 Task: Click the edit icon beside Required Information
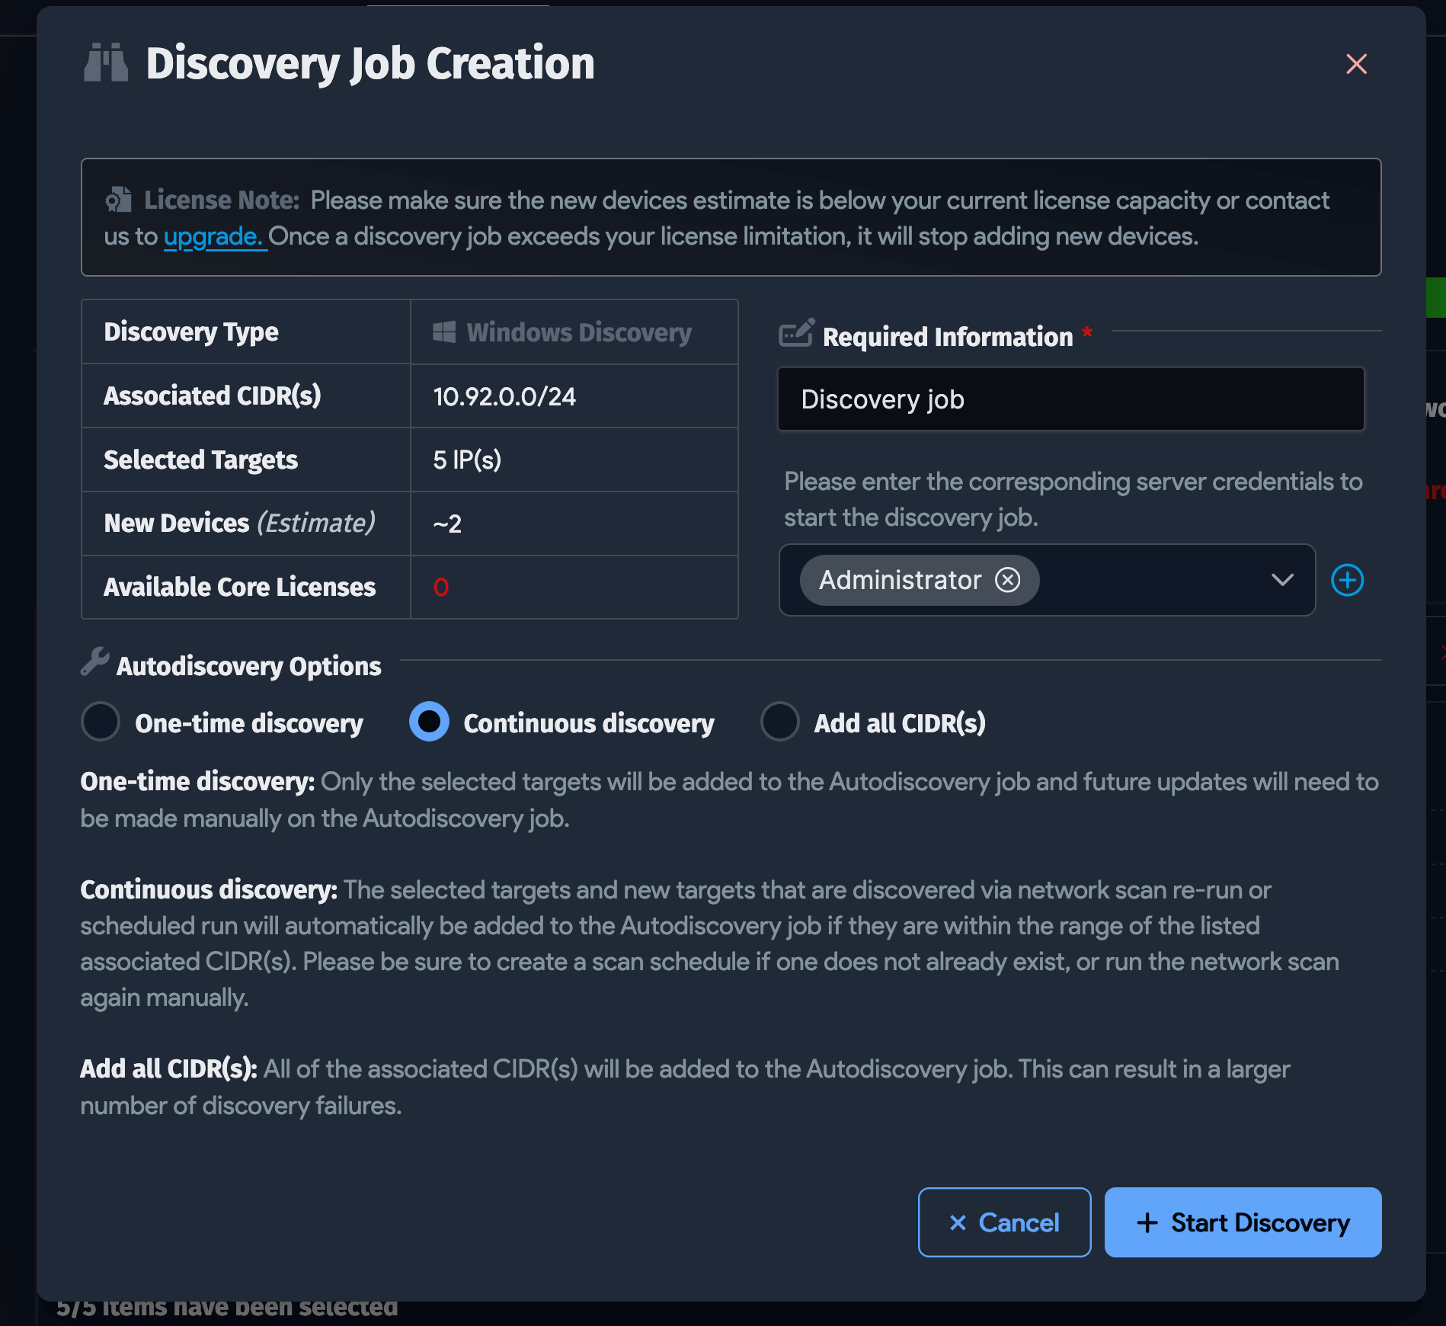tap(797, 334)
